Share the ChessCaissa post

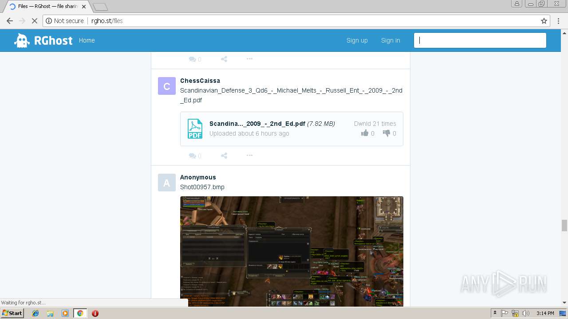click(224, 156)
